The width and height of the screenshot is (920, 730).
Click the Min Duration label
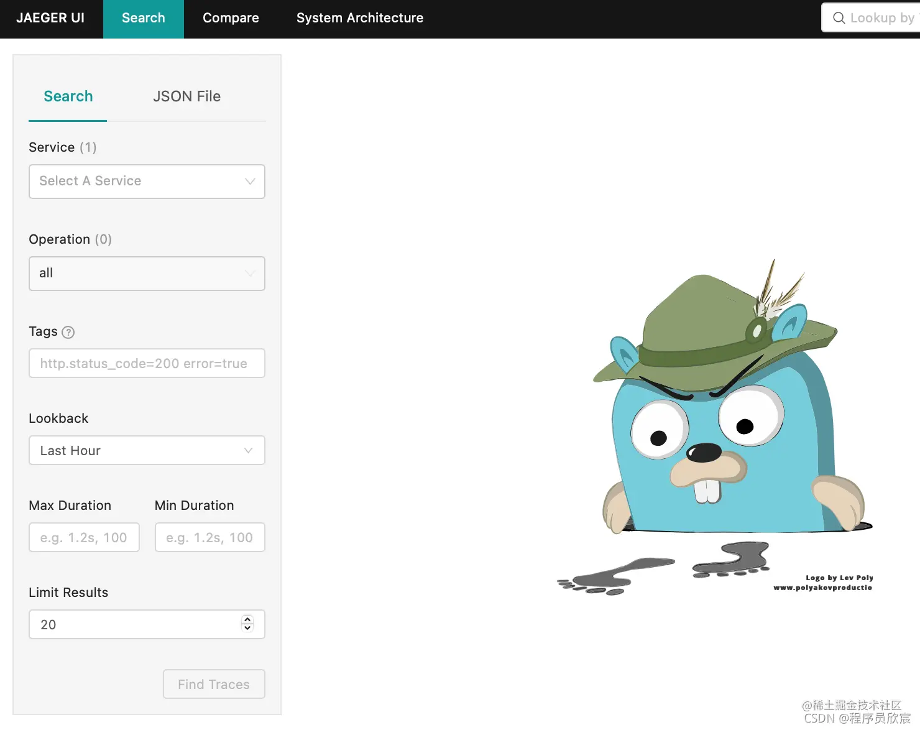pyautogui.click(x=195, y=506)
